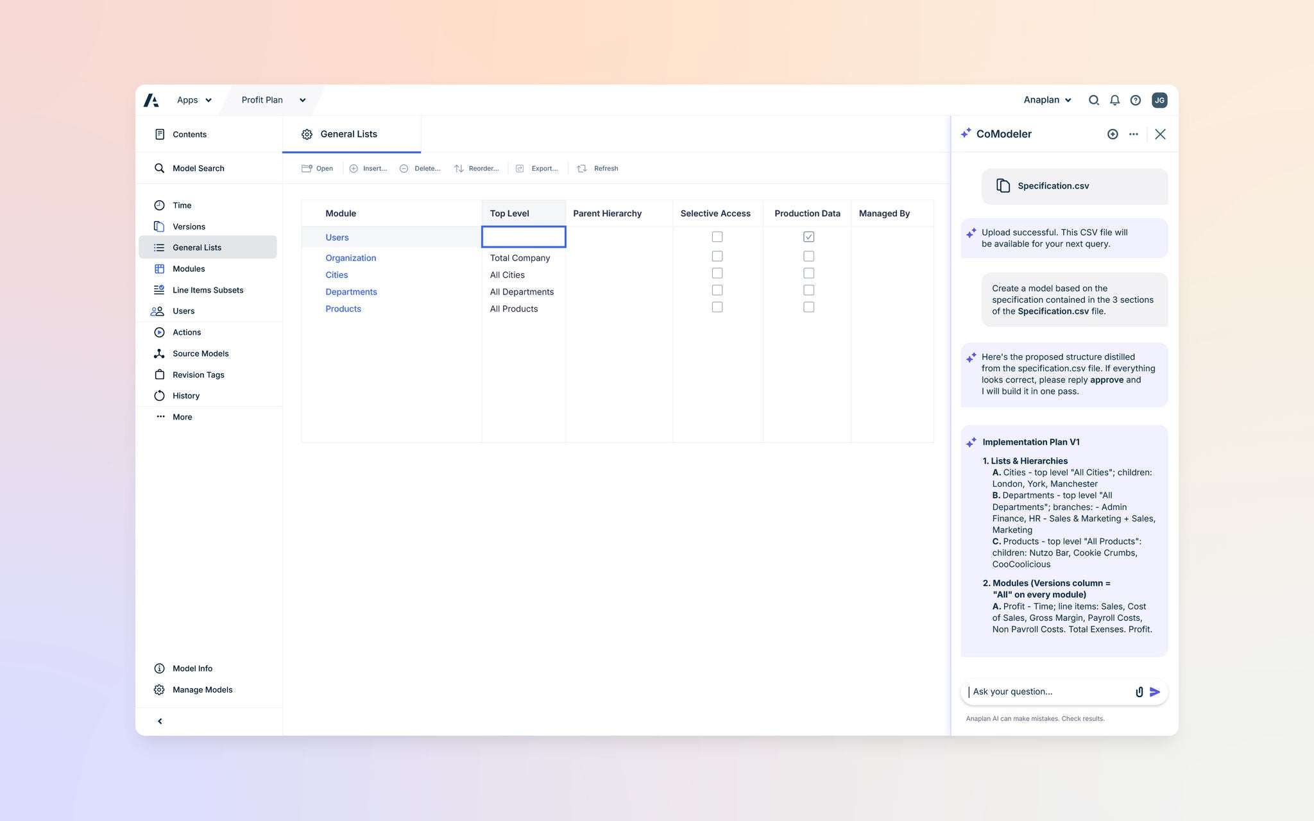
Task: Click the Ask your question field
Action: (x=1039, y=691)
